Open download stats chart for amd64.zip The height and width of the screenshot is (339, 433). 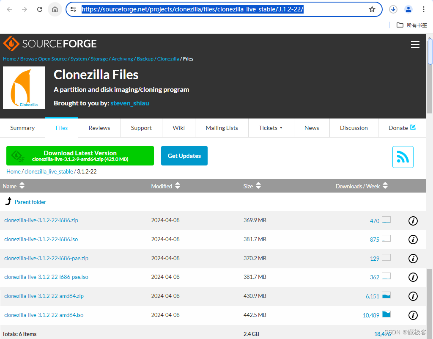(386, 295)
